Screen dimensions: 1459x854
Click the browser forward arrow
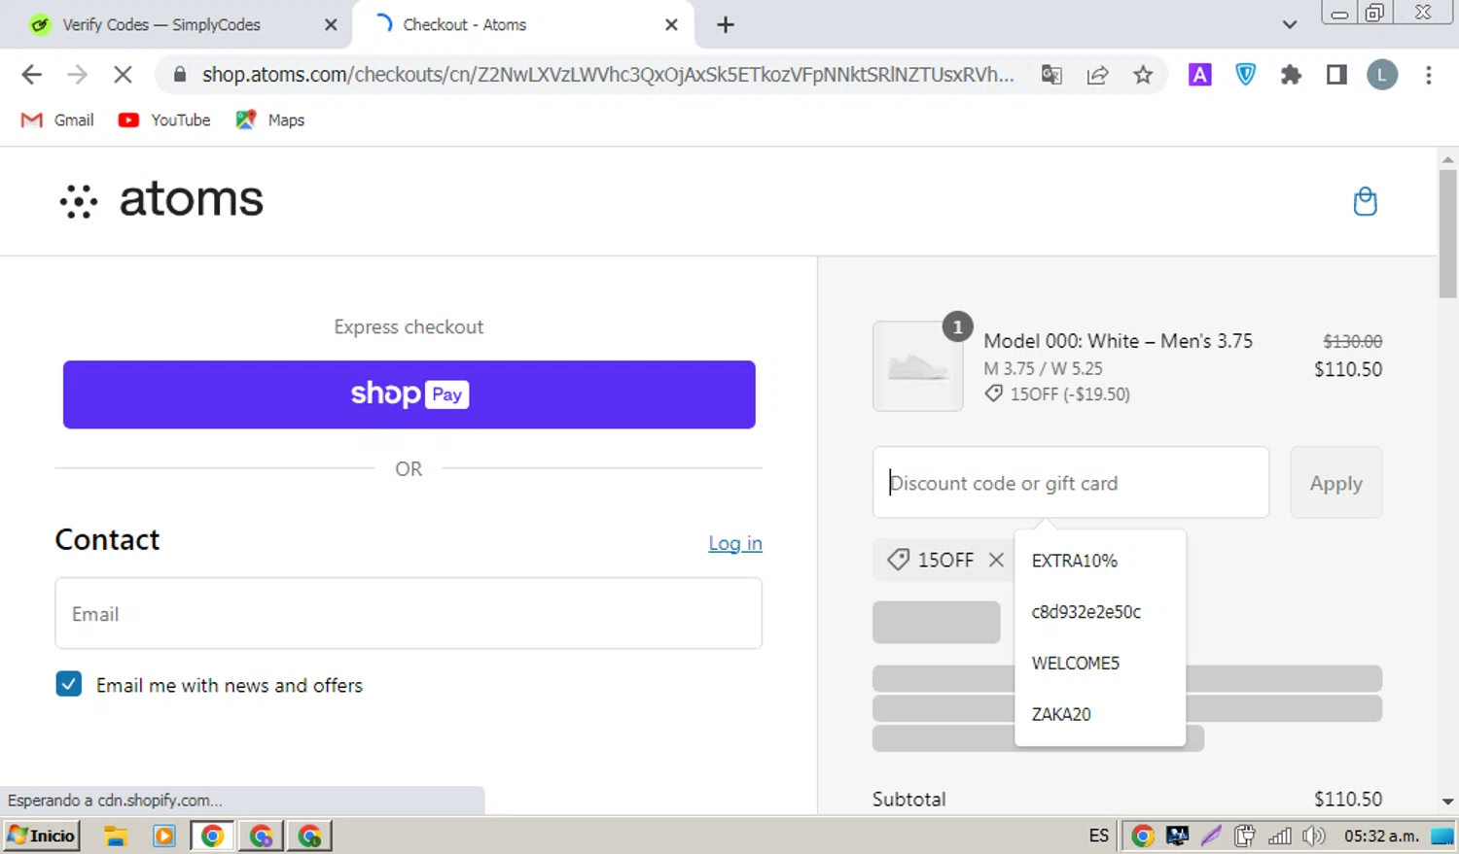point(77,75)
